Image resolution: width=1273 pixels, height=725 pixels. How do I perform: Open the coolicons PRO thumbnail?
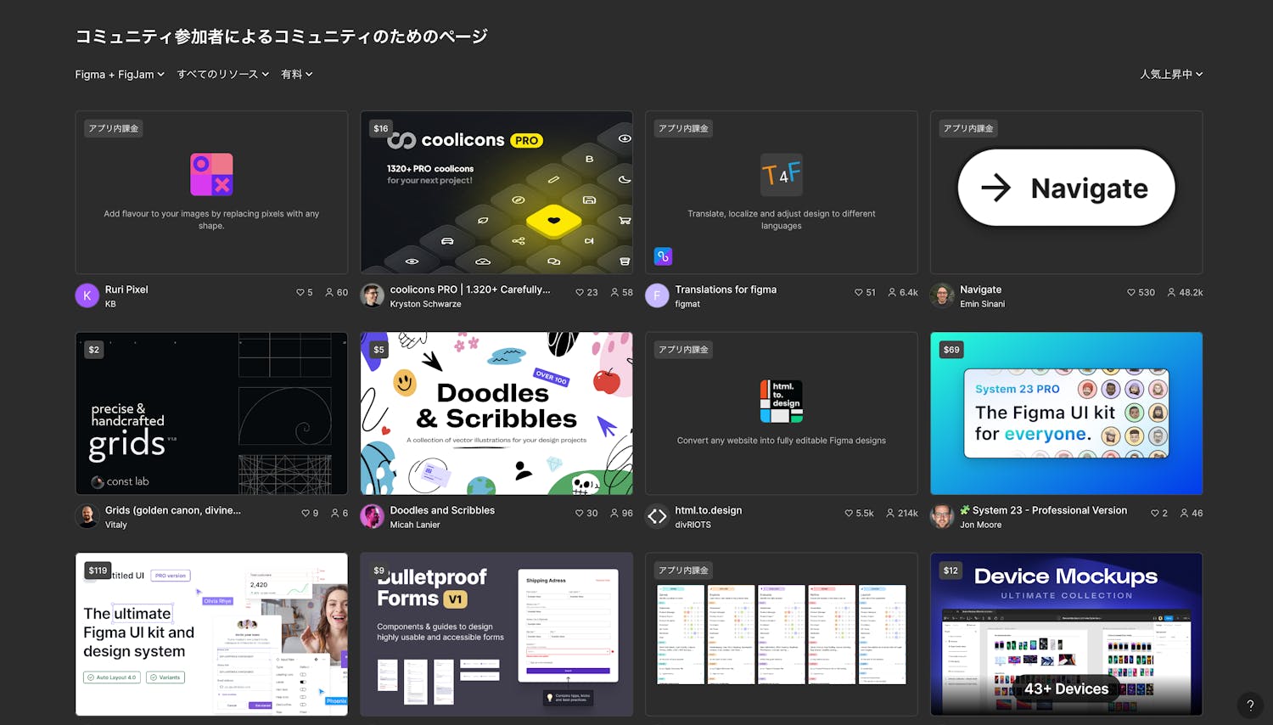(496, 192)
